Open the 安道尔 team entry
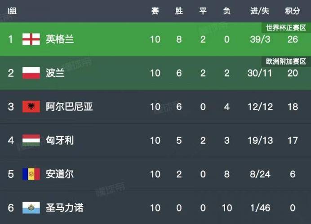Image resolution: width=311 pixels, height=224 pixels. point(60,174)
